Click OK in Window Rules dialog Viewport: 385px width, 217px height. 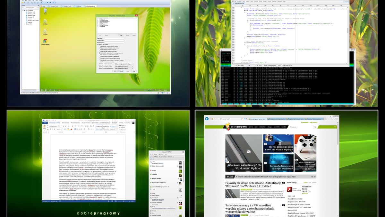(x=115, y=71)
